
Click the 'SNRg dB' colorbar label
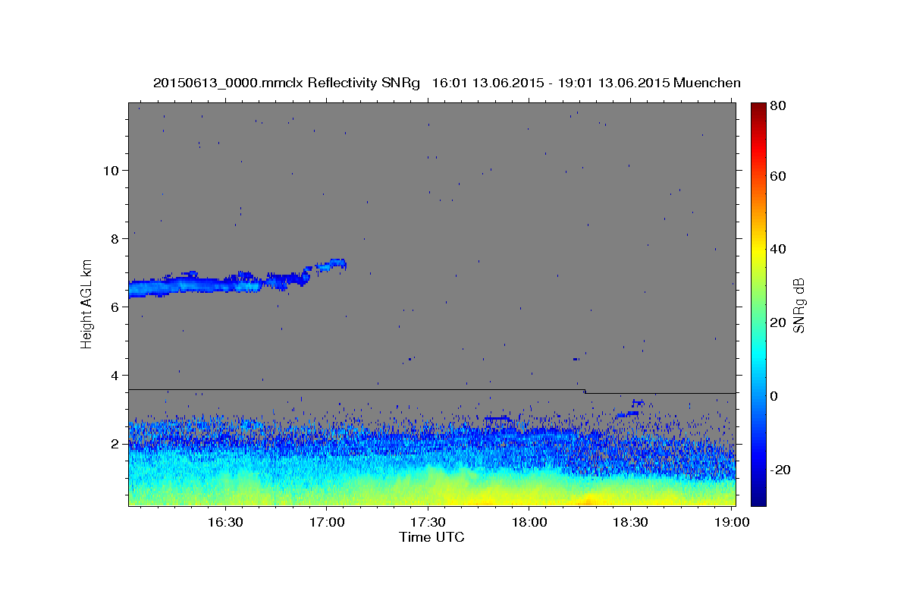pos(798,306)
